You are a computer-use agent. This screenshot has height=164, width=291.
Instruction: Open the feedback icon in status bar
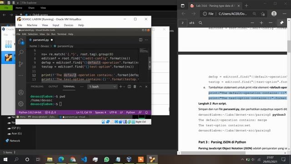pos(140,113)
